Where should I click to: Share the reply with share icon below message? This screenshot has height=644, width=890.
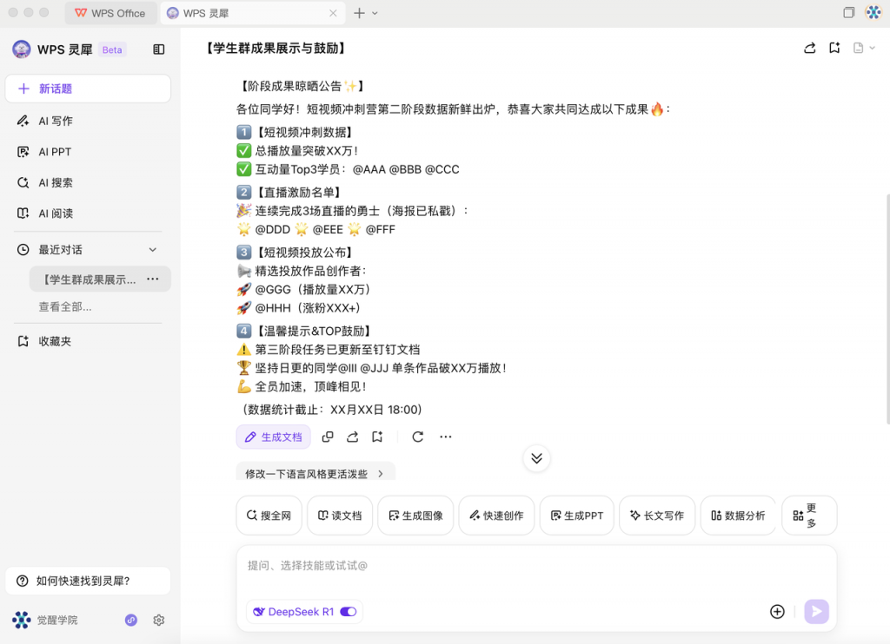point(353,437)
